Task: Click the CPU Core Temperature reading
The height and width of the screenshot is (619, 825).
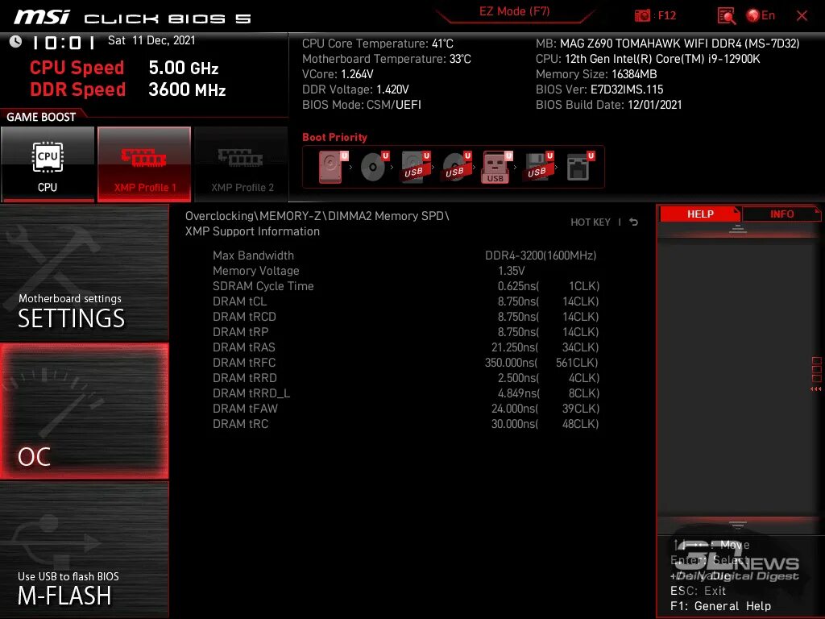Action: tap(377, 44)
